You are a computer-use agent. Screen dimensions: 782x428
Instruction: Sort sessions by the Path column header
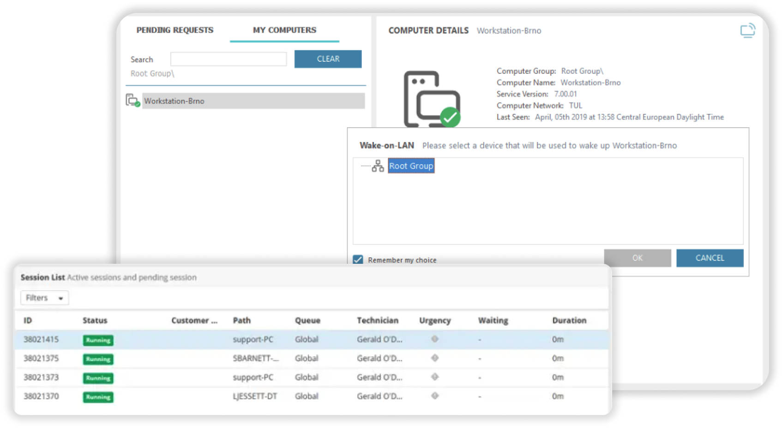tap(241, 321)
